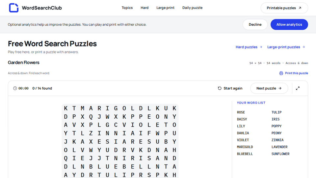
Task: Click Allow analytics button
Action: 289,24
